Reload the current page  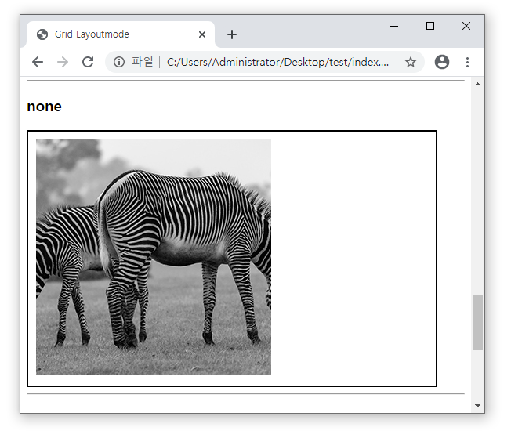tap(88, 62)
